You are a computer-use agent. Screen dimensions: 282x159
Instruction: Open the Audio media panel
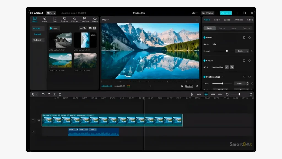(x=44, y=19)
